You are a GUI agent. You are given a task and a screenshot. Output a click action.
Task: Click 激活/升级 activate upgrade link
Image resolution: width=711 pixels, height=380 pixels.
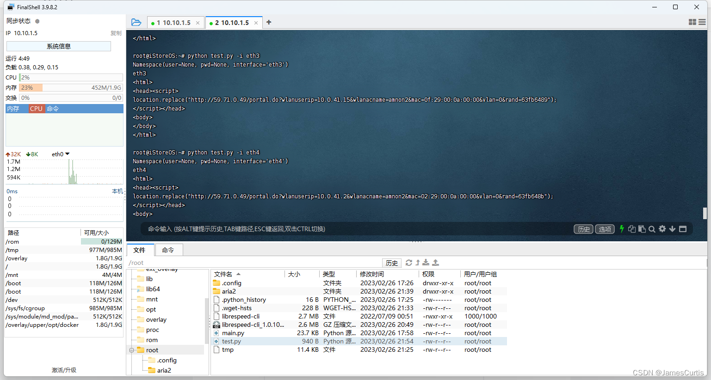pos(64,370)
